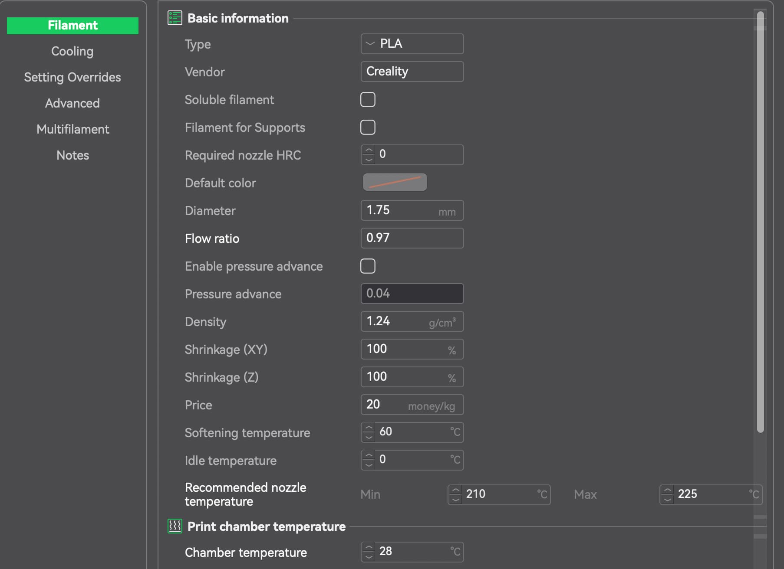The image size is (784, 569).
Task: Click the Flow ratio input field
Action: pos(412,238)
